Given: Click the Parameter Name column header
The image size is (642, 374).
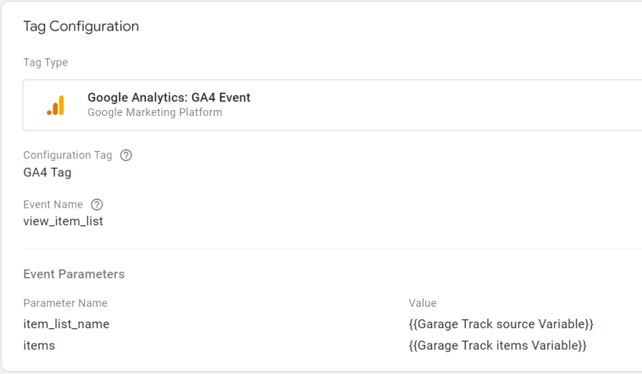Looking at the screenshot, I should [x=65, y=303].
